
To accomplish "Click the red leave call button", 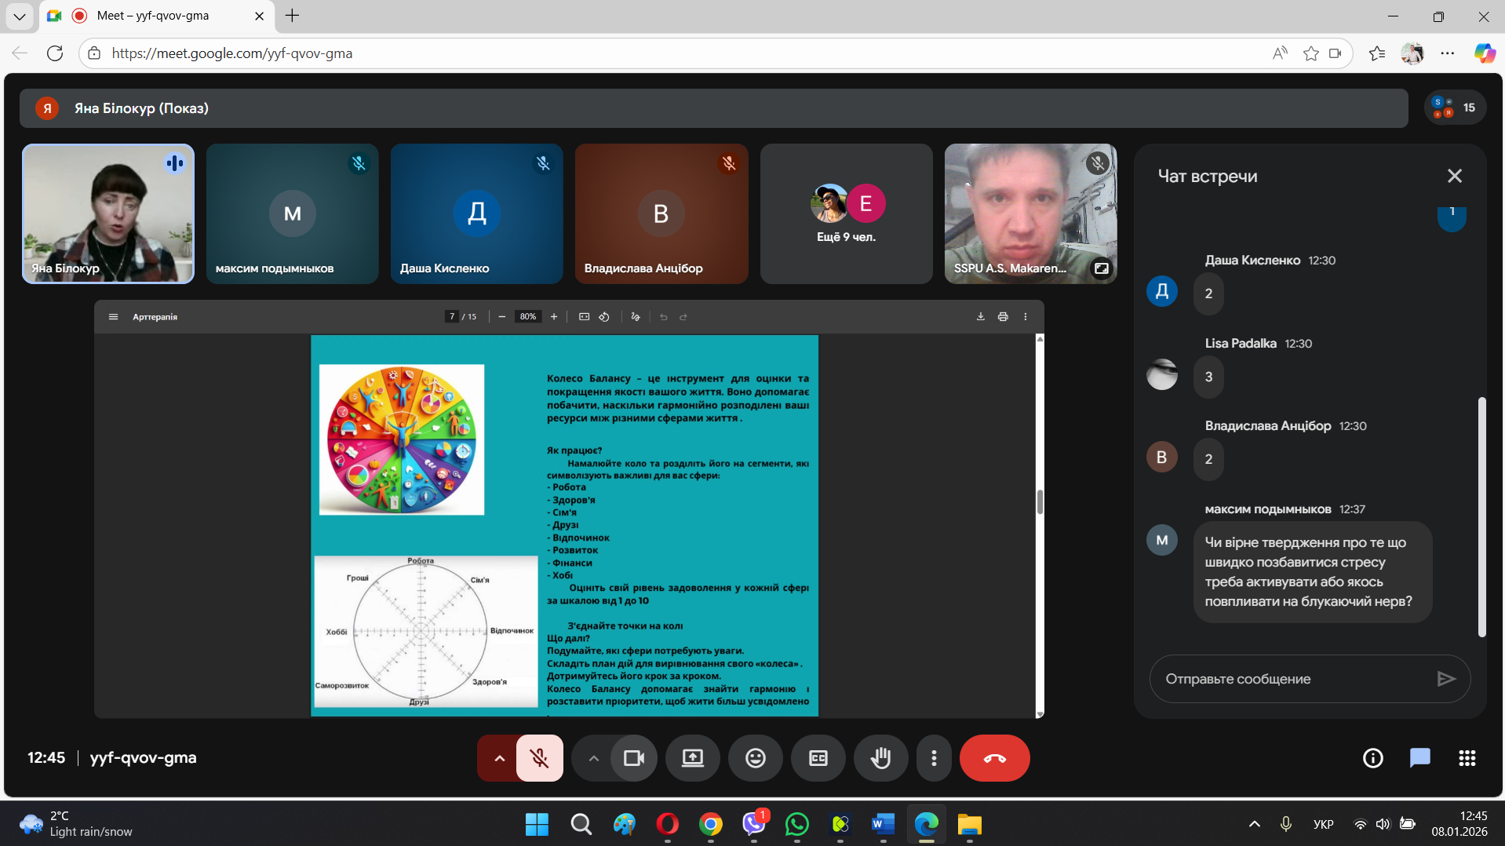I will pos(994,758).
